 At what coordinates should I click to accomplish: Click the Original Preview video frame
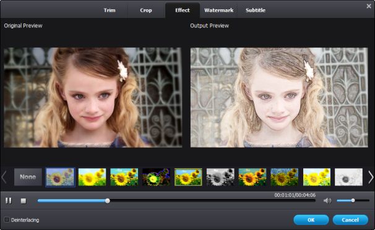93,98
